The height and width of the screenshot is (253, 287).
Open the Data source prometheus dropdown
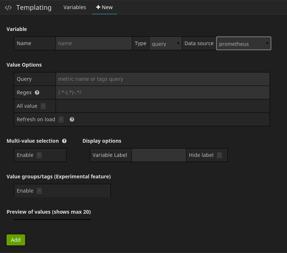point(243,44)
